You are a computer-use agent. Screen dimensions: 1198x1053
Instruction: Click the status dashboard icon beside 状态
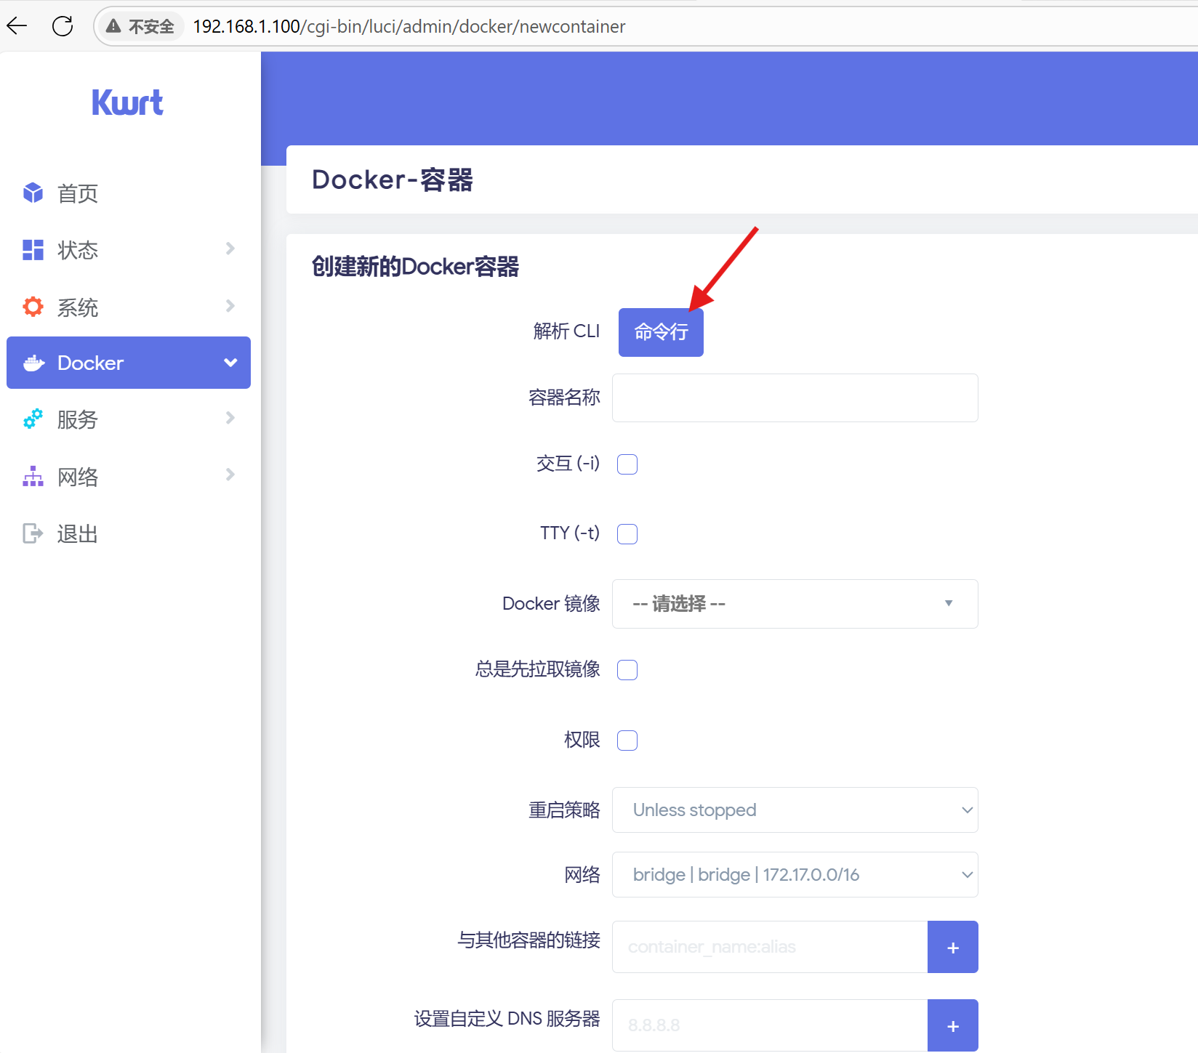point(33,250)
